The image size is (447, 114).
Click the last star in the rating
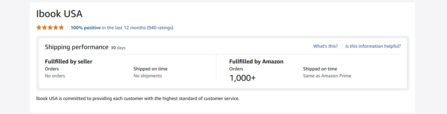click(x=61, y=28)
